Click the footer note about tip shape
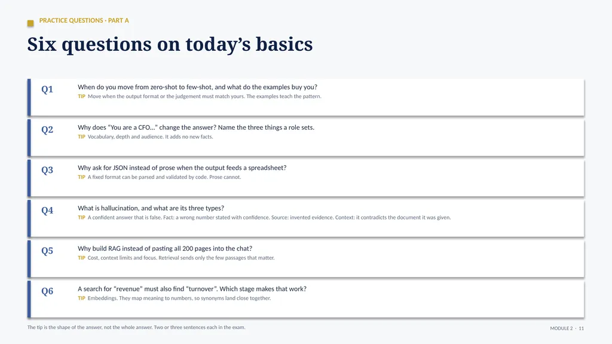Screen dimensions: 612x344 tap(136, 328)
